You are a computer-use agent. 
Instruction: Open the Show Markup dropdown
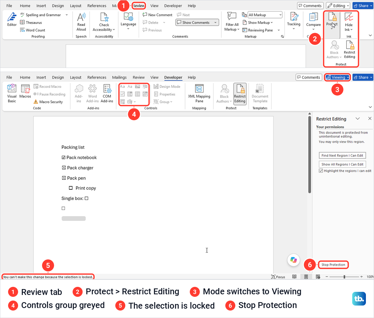point(257,22)
